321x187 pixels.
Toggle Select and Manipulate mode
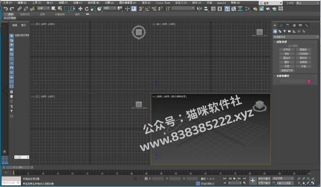click(x=127, y=9)
